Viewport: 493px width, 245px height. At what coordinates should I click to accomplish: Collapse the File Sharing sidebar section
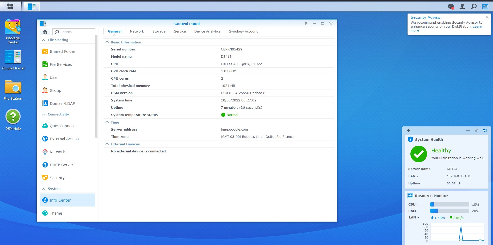[44, 40]
